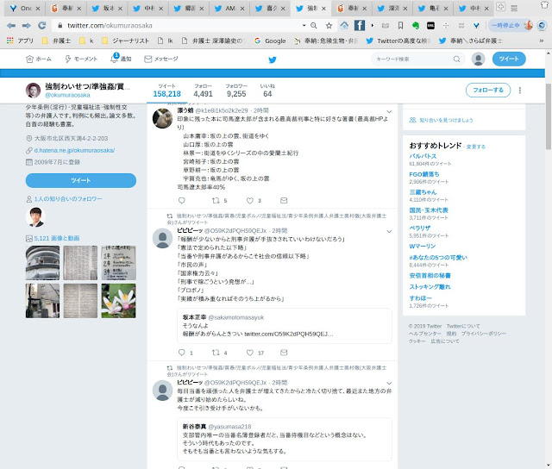552x469 pixels.
Task: Open the @sakamotomasayuk quoted tweet card
Action: coord(285,326)
